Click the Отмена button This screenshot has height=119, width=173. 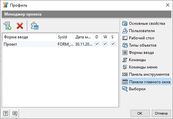[161, 113]
